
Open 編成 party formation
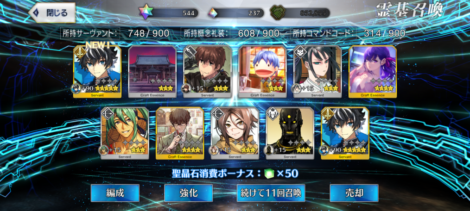tap(115, 193)
